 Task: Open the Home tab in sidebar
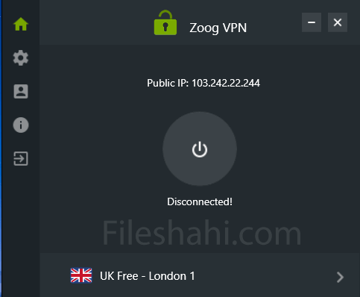(x=21, y=24)
